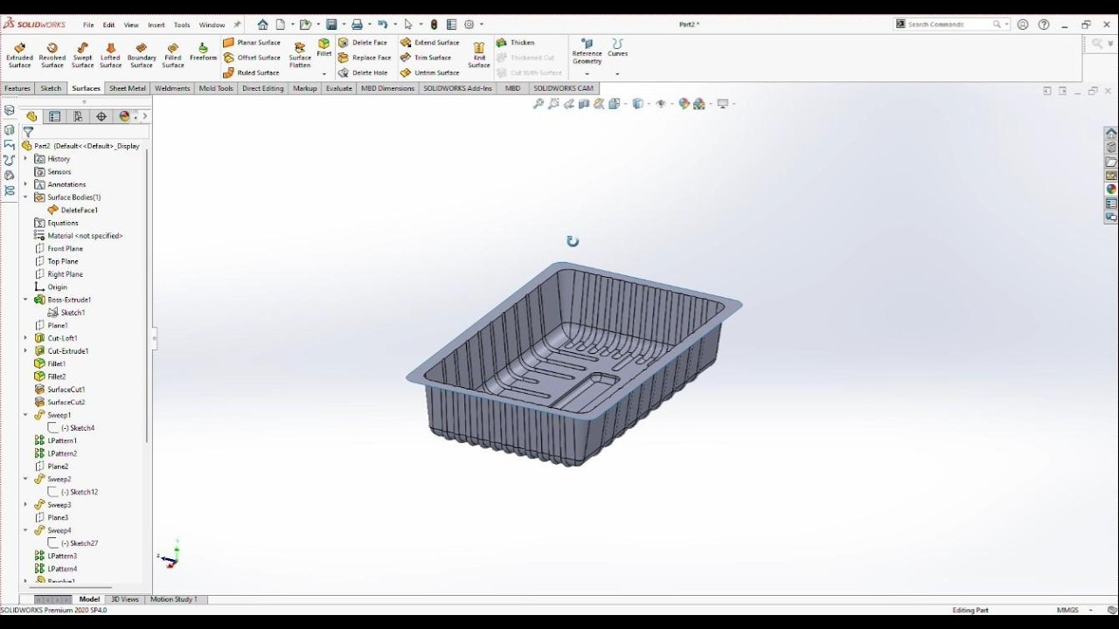This screenshot has height=629, width=1119.
Task: Click the Print icon in title bar
Action: [x=357, y=24]
